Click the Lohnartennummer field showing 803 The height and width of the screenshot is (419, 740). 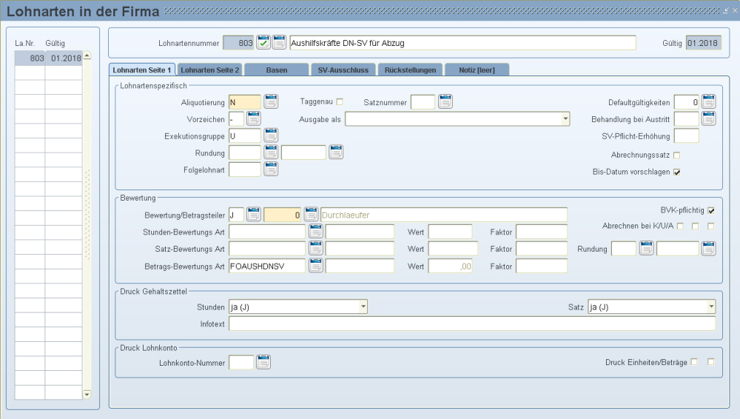tap(238, 43)
